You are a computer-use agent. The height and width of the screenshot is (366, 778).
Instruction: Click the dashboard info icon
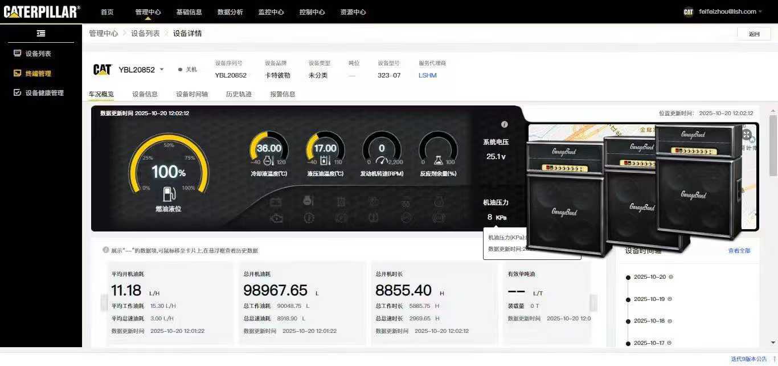click(504, 124)
